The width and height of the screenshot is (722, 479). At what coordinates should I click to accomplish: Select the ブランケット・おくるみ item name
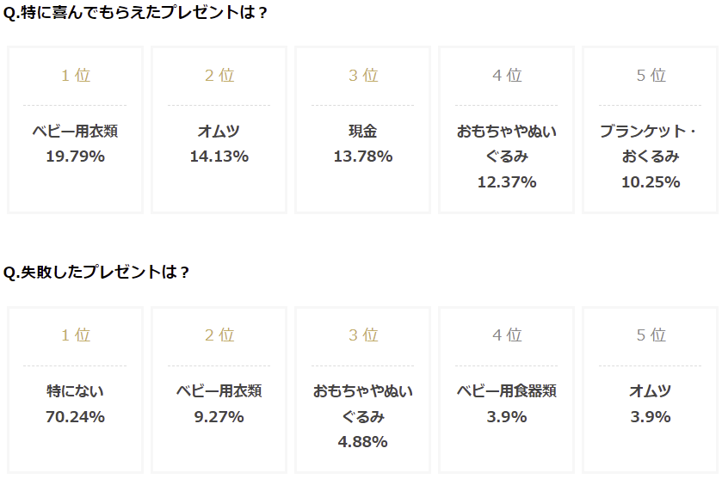coord(651,144)
